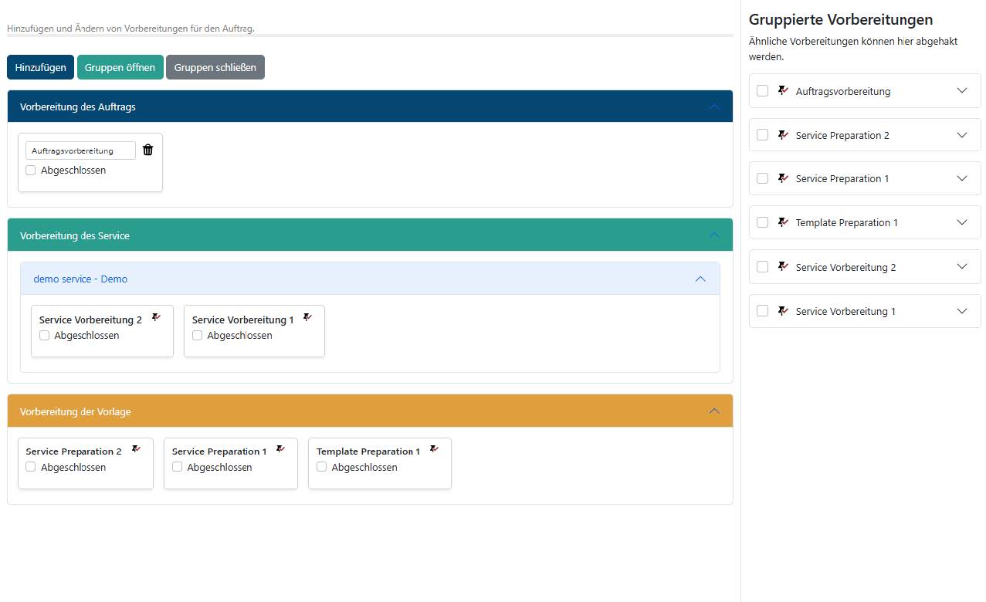Click pin icon next to grouped Template Preparation 1
The image size is (986, 602).
click(783, 222)
